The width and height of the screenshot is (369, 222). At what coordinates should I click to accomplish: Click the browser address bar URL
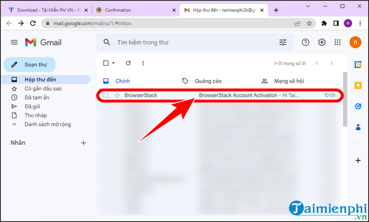(x=93, y=23)
